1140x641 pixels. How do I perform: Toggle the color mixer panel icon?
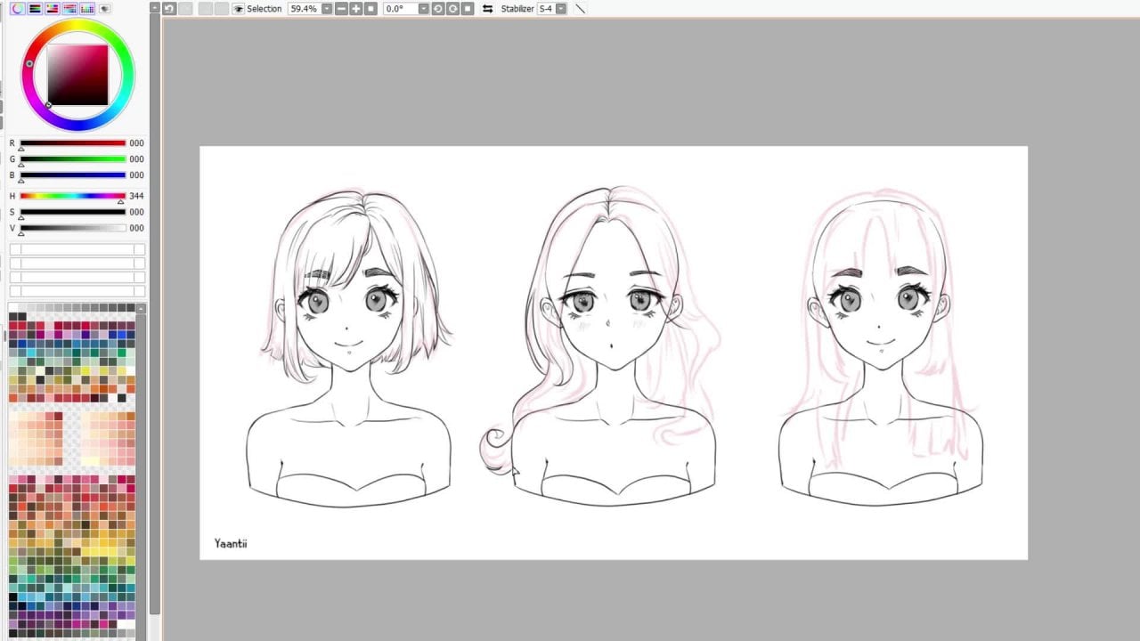[x=69, y=8]
